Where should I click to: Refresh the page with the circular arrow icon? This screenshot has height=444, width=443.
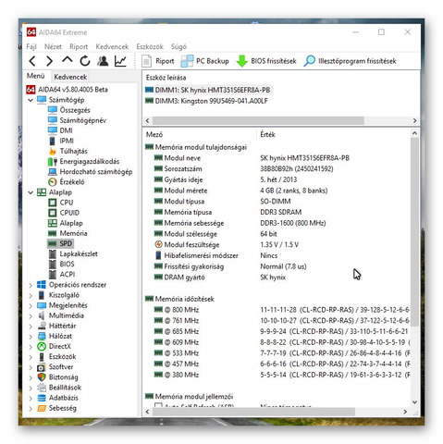[x=85, y=61]
